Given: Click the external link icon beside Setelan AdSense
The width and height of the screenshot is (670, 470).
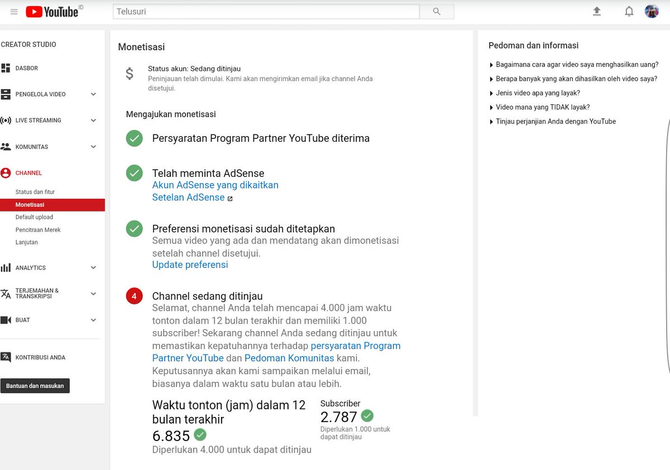Looking at the screenshot, I should (230, 198).
